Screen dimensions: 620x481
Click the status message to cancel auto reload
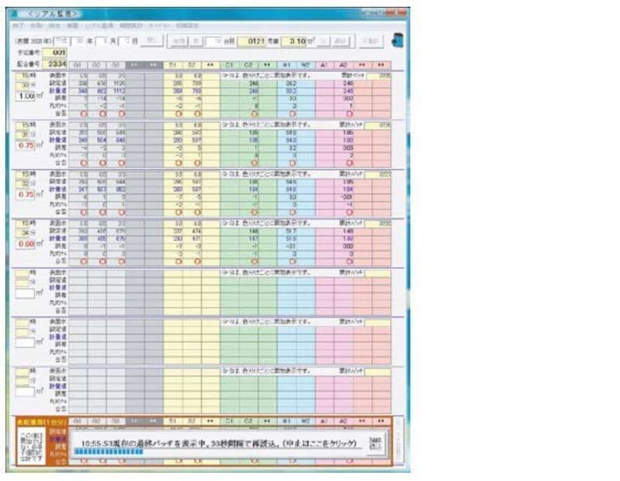(x=218, y=442)
